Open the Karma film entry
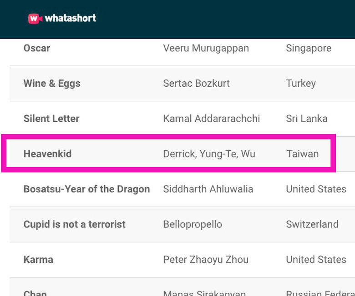355x296 pixels. [38, 260]
